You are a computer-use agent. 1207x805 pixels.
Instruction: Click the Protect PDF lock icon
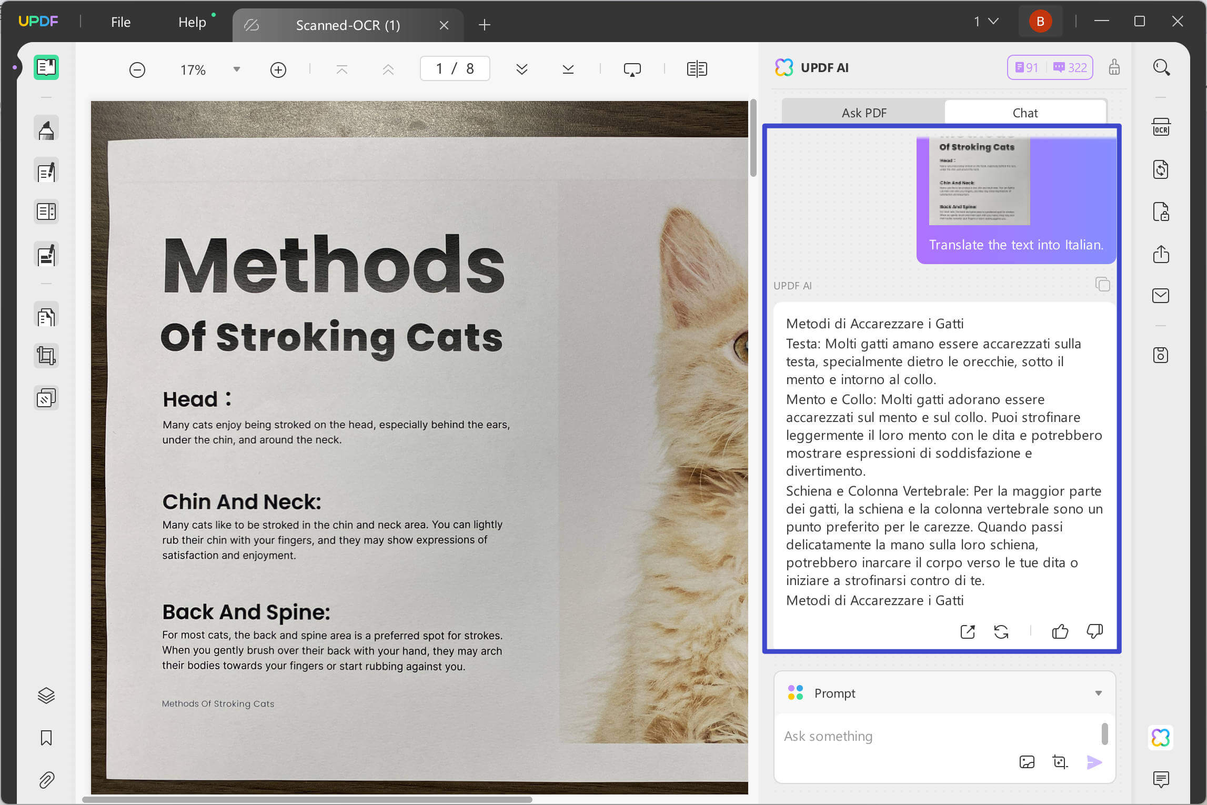pos(1161,212)
